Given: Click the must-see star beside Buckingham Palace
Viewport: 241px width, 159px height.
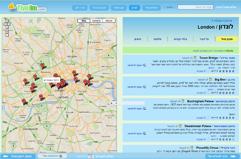Looking at the screenshot, I should click(183, 101).
